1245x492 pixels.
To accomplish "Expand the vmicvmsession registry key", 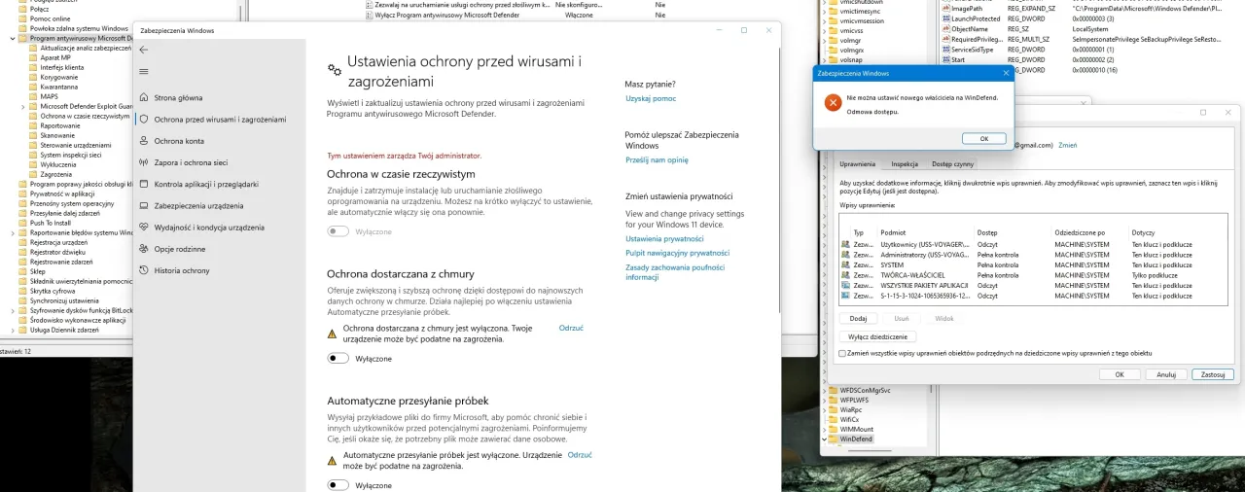I will click(x=823, y=19).
